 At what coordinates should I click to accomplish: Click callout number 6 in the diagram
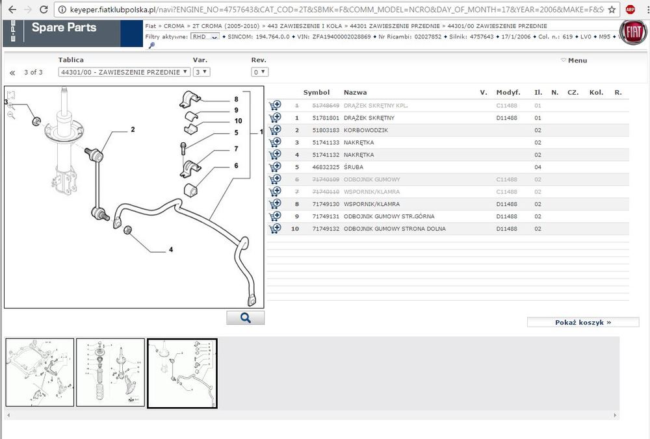(236, 166)
